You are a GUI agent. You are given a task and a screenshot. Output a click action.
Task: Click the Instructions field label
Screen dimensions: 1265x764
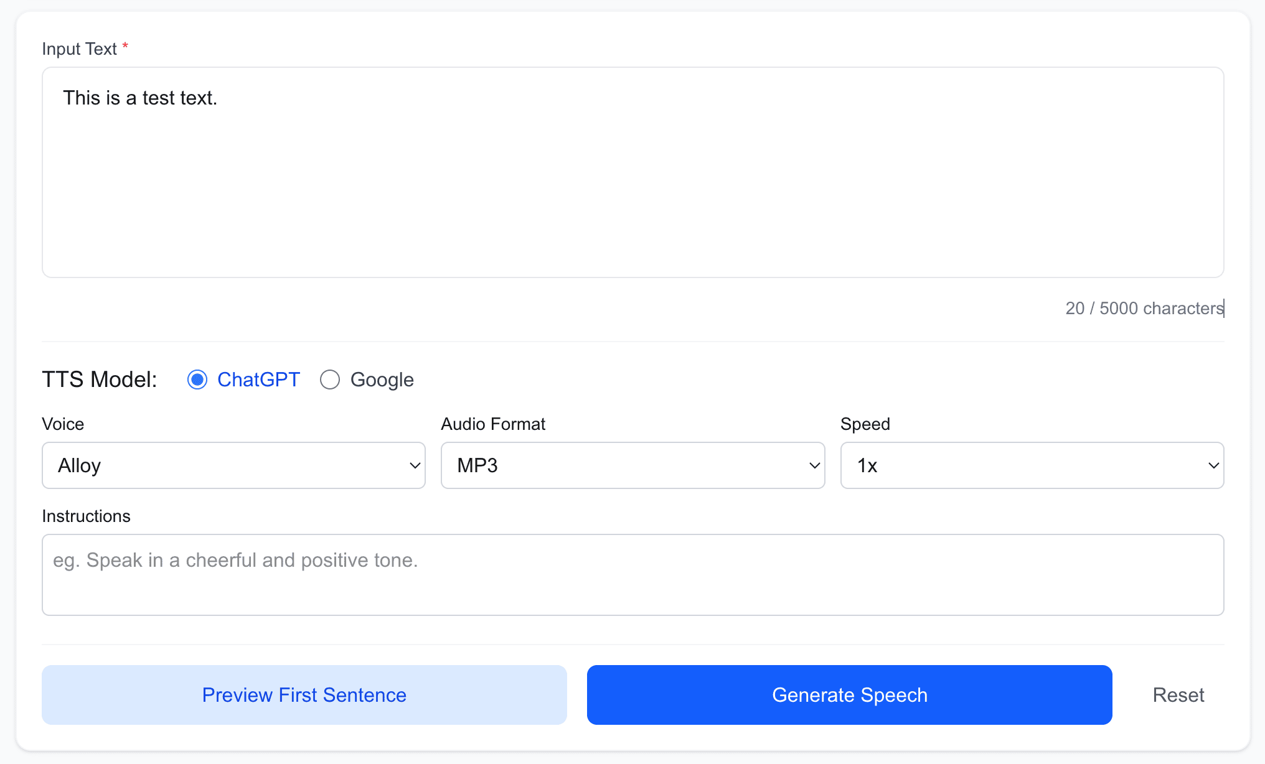pyautogui.click(x=86, y=516)
